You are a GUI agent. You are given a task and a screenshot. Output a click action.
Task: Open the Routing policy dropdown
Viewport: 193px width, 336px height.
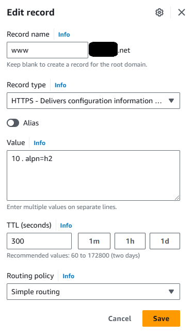pyautogui.click(x=93, y=292)
